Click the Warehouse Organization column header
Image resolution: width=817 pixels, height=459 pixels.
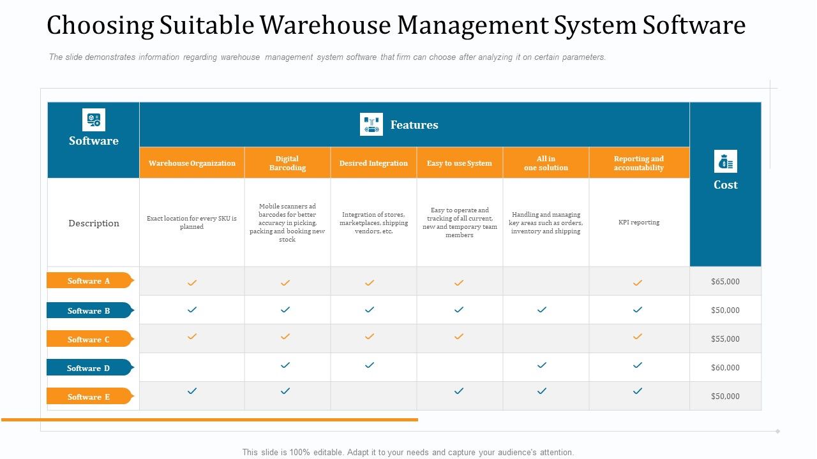192,163
